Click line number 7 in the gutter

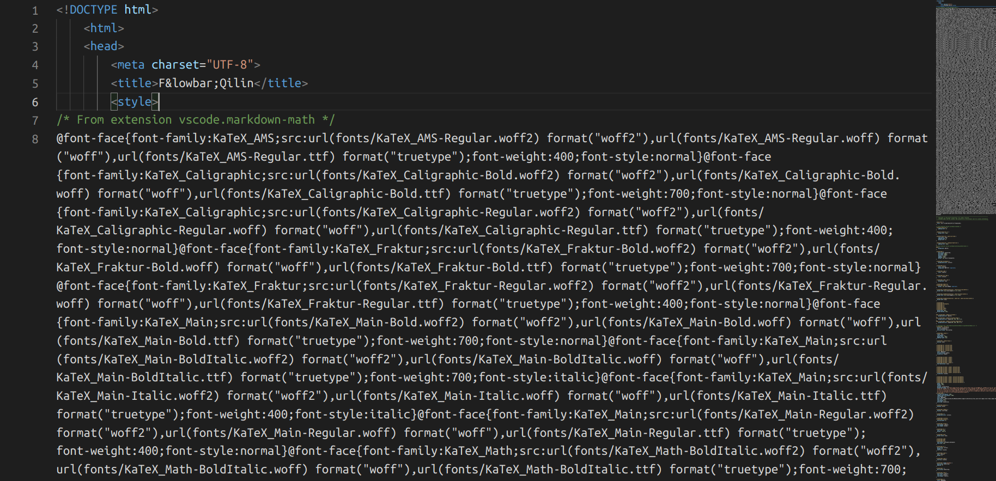[x=35, y=120]
